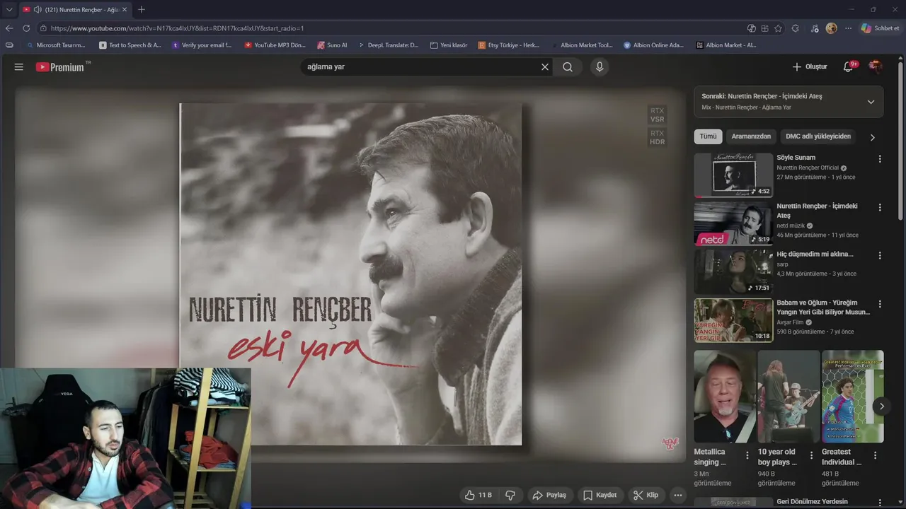
Task: Open Söyle Sunam video thumbnail
Action: [x=733, y=175]
